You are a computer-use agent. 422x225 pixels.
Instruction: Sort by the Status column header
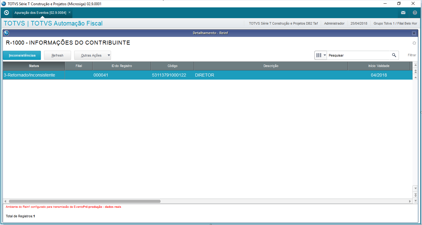pos(34,66)
